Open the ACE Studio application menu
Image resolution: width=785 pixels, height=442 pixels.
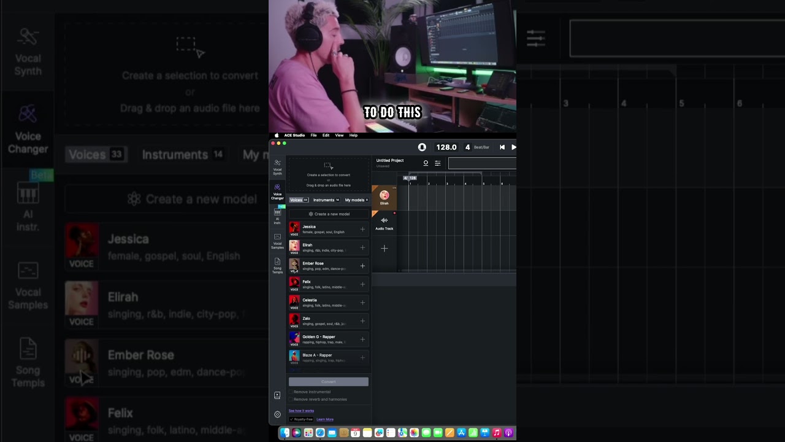[x=294, y=135]
